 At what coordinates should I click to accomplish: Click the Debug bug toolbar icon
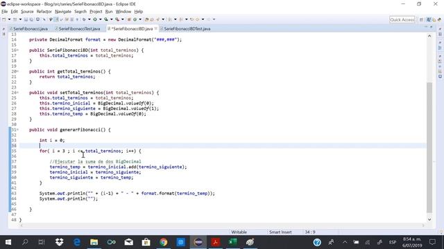click(84, 19)
